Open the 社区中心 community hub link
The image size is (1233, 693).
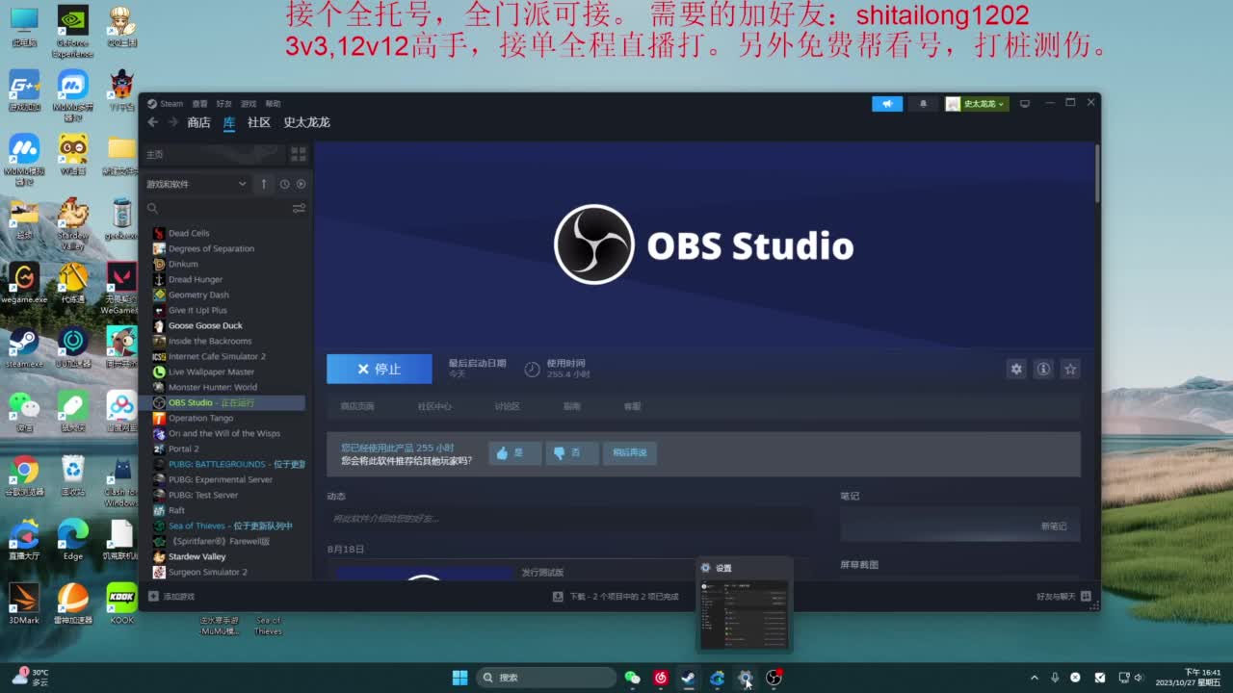[x=434, y=406]
